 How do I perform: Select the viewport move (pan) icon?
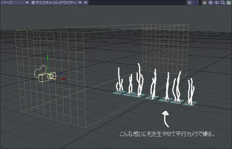211,3
